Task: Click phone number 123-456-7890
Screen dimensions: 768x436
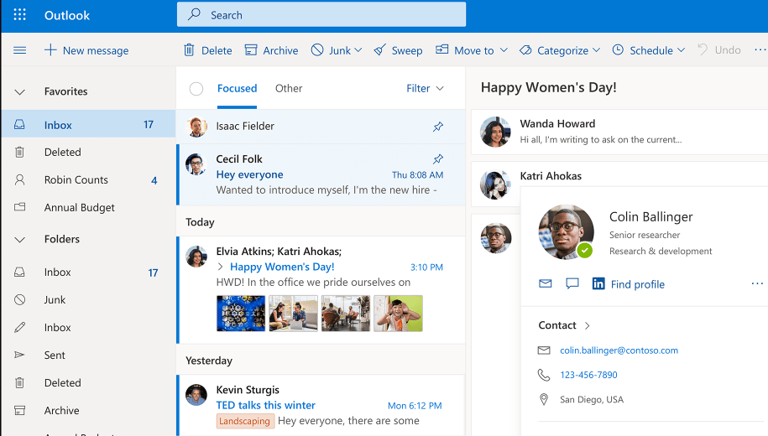Action: [x=588, y=375]
